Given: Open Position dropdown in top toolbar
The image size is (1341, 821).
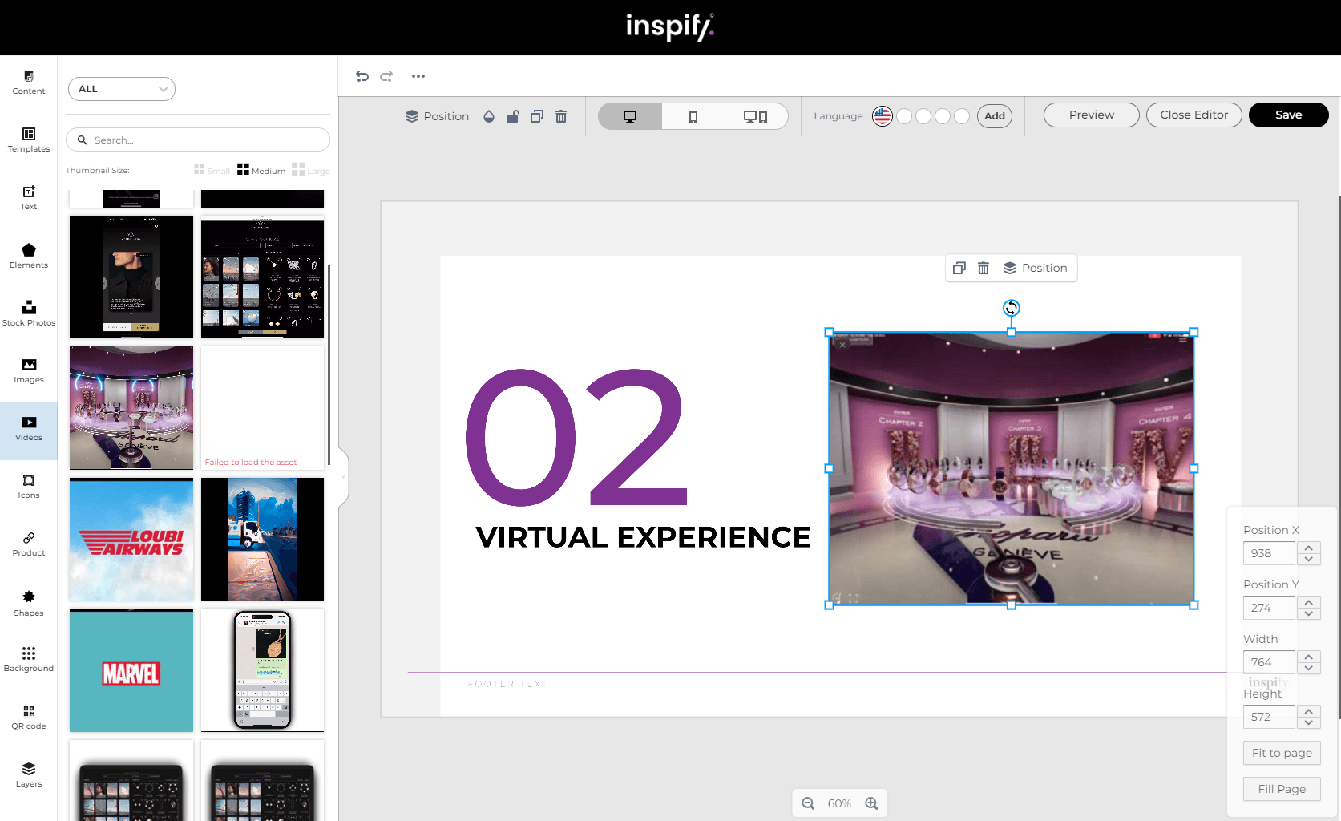Looking at the screenshot, I should (437, 116).
